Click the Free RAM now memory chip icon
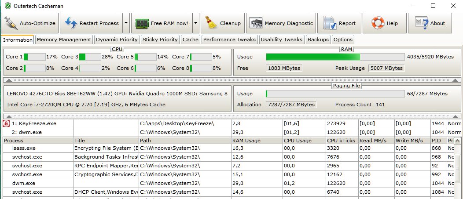 pos(142,23)
